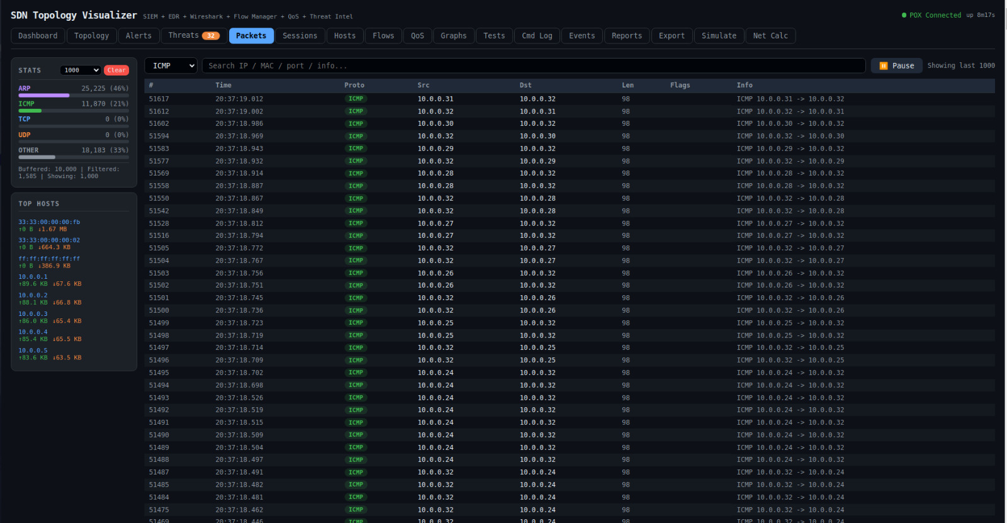1007x523 pixels.
Task: Select top host 10.0.0.2
Action: (x=33, y=295)
